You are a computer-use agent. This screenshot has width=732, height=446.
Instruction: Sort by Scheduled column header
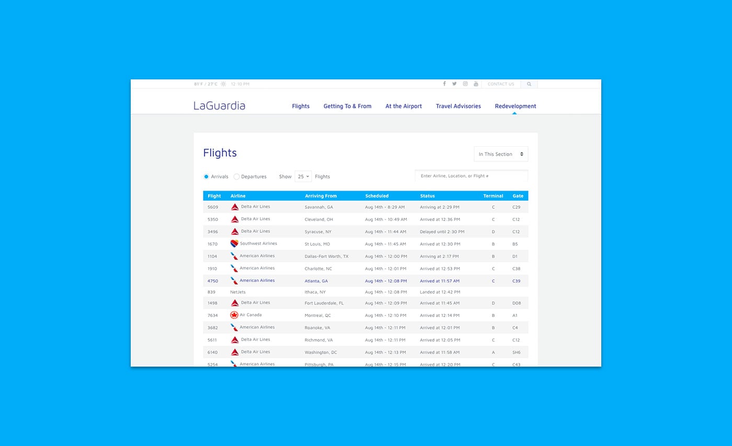377,196
